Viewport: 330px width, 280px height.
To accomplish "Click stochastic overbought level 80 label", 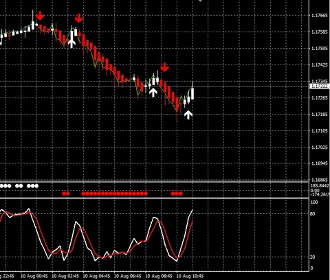I will (313, 214).
